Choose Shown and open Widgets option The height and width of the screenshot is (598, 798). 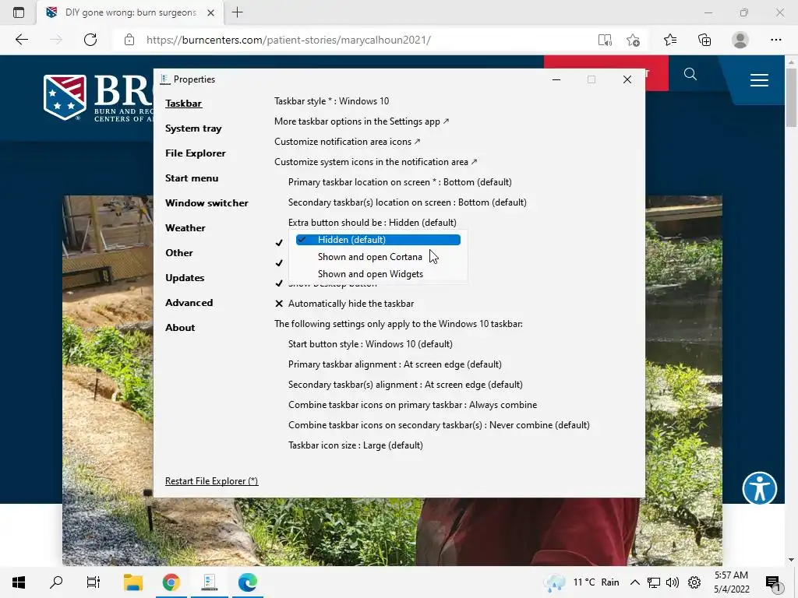point(378,274)
